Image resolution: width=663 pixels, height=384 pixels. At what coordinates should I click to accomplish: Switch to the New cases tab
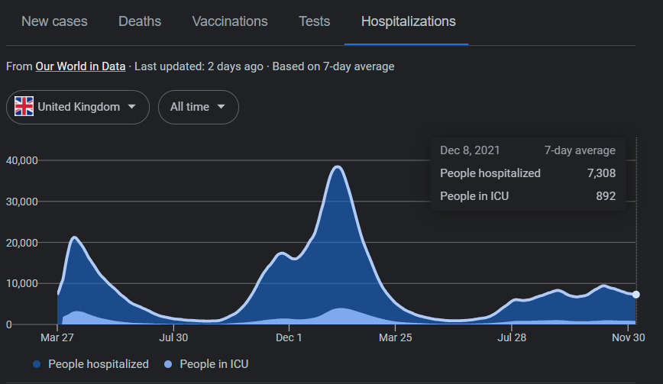tap(54, 21)
